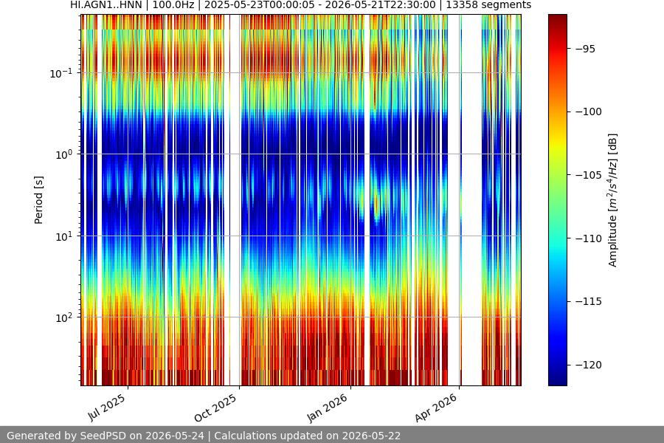Image resolution: width=664 pixels, height=443 pixels.
Task: Click the 'Period [s]' y-axis label
Action: (x=38, y=200)
